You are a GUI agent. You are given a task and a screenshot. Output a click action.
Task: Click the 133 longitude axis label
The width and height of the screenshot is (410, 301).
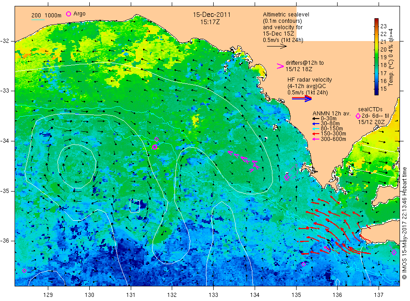(x=213, y=295)
